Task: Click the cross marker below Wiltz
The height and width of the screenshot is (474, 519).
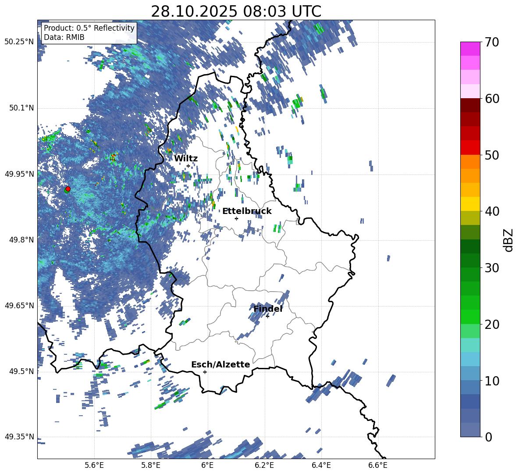Action: click(x=188, y=166)
